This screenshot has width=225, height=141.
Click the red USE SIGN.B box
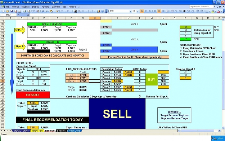click(33, 95)
